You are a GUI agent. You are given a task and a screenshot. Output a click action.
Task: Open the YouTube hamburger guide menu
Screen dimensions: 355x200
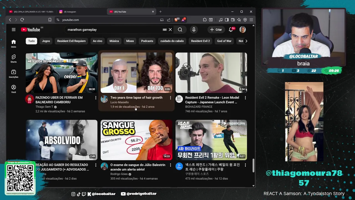click(x=14, y=29)
